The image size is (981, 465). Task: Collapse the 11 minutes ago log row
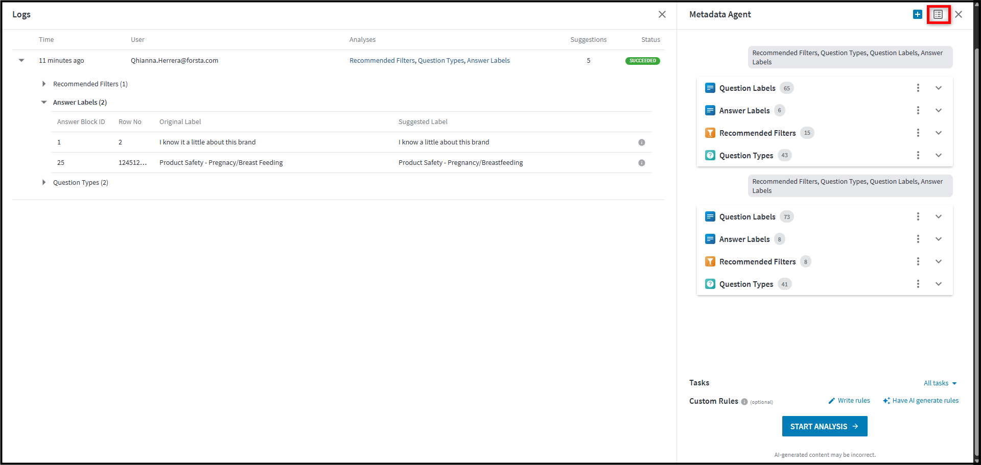(x=21, y=60)
